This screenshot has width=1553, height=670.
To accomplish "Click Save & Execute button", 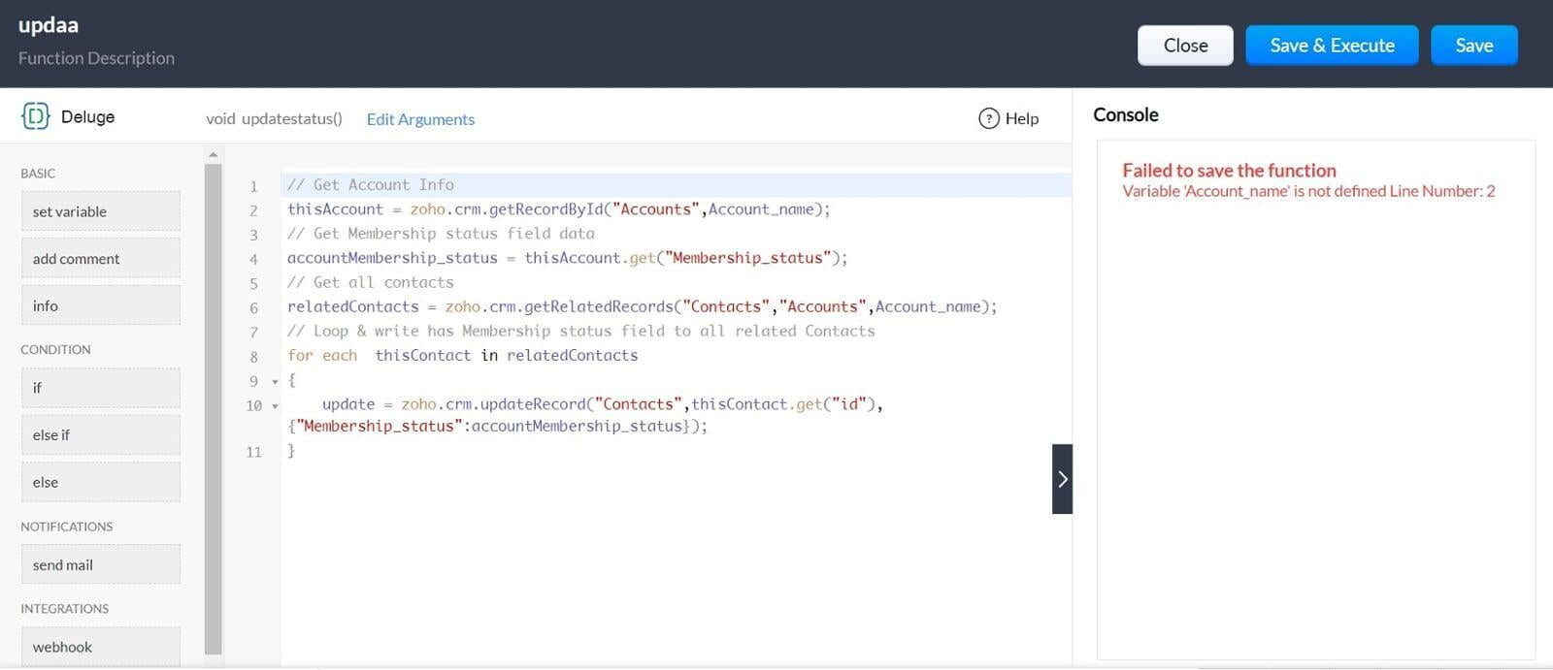I will pos(1332,46).
